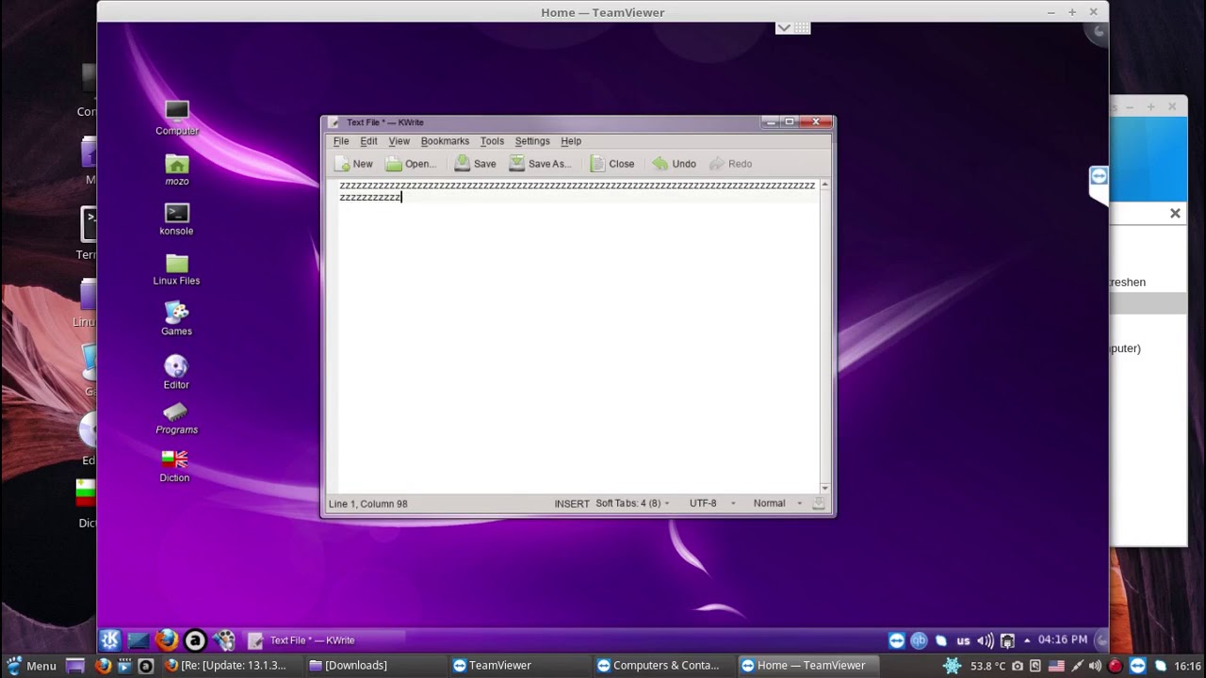Open the Bookmarks menu
Viewport: 1206px width, 678px height.
coord(445,141)
